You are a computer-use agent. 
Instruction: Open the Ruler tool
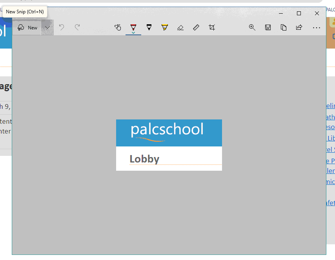coord(196,27)
